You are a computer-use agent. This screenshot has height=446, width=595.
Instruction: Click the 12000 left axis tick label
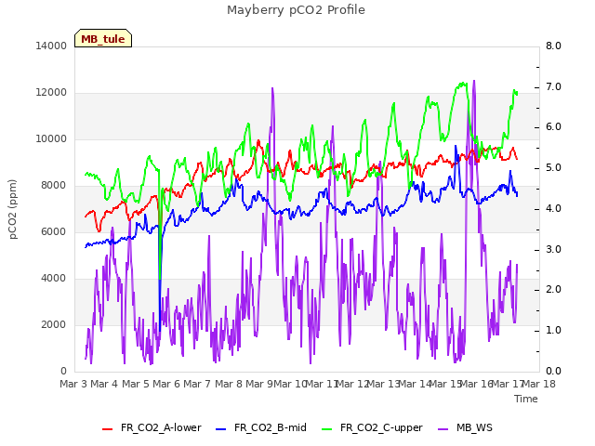51,93
